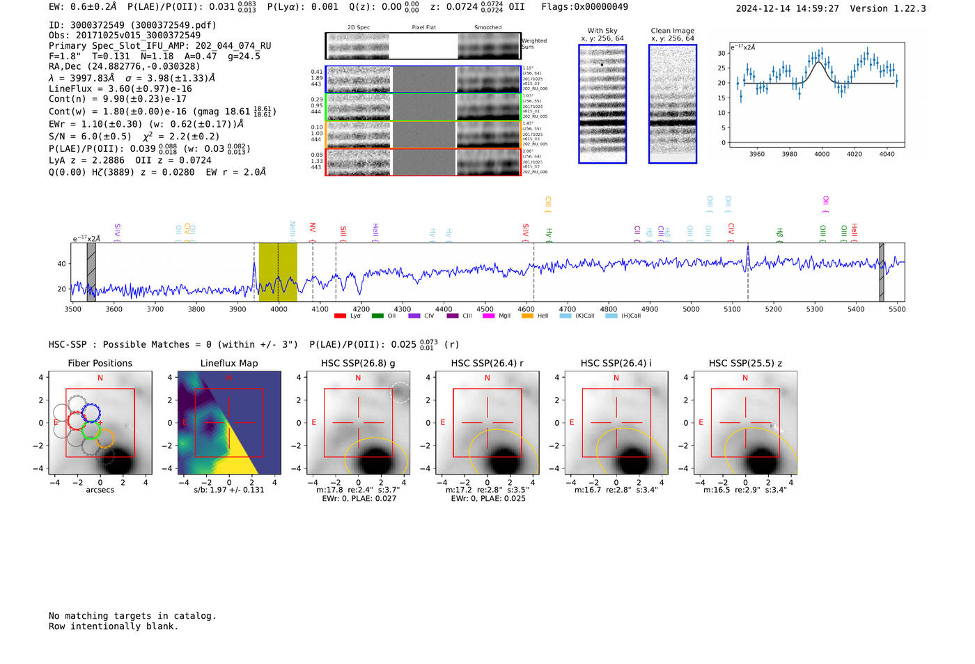Click the emission line Gaussian fit plot
The image size is (975, 664).
(816, 95)
